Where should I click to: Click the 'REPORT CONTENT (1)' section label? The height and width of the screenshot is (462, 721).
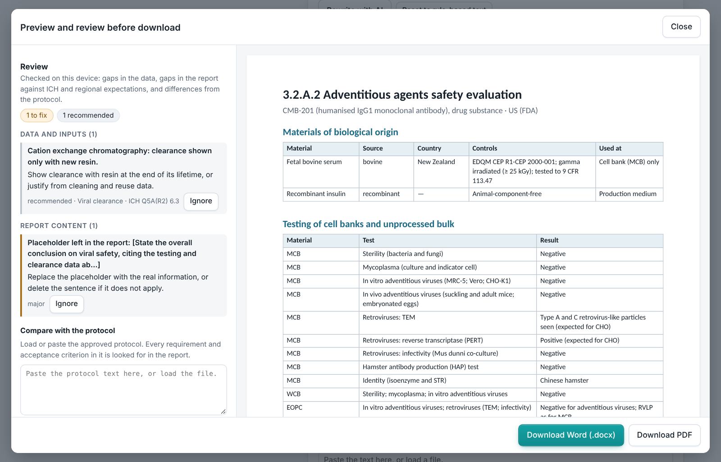[x=59, y=226]
